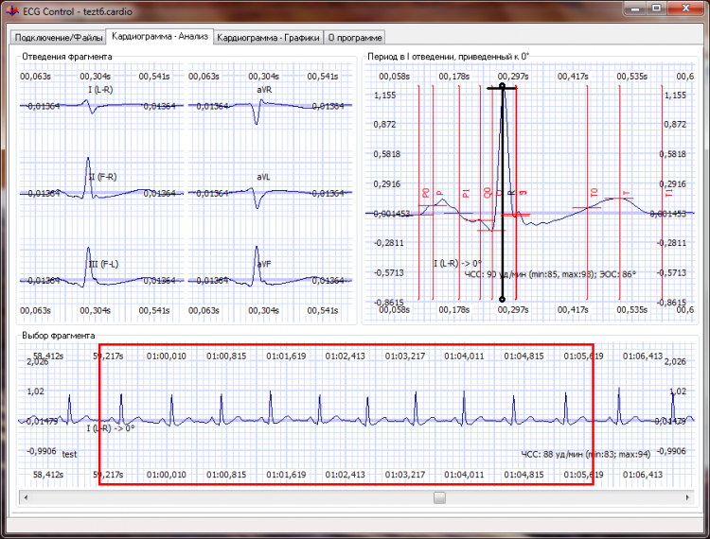Image resolution: width=710 pixels, height=539 pixels.
Task: Close the ECG Control window
Action: (685, 9)
